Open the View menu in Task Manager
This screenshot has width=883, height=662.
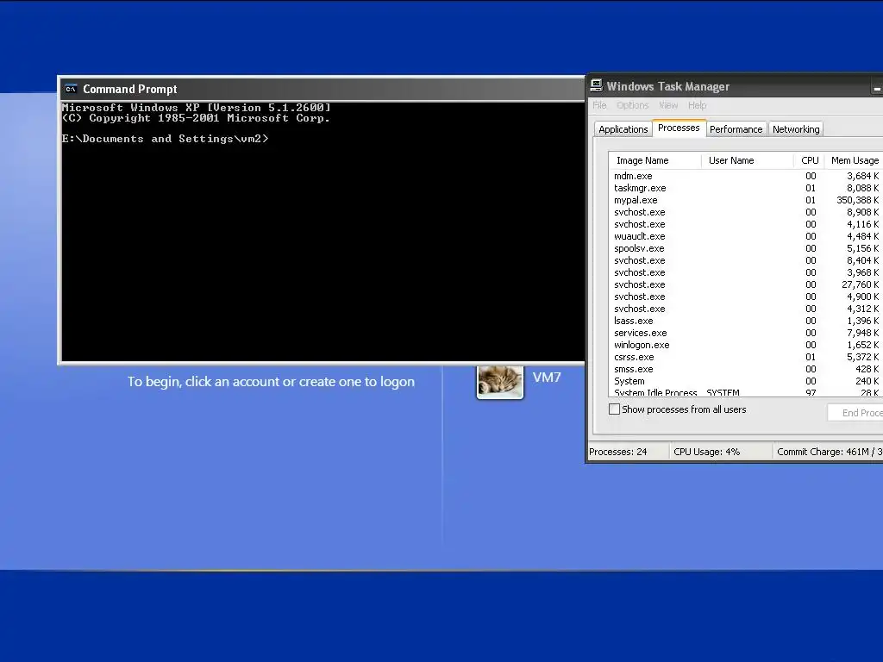click(668, 105)
